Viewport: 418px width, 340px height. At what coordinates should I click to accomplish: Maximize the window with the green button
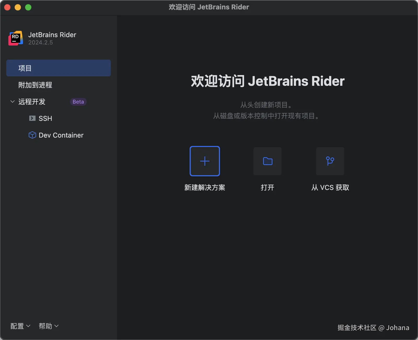[28, 7]
